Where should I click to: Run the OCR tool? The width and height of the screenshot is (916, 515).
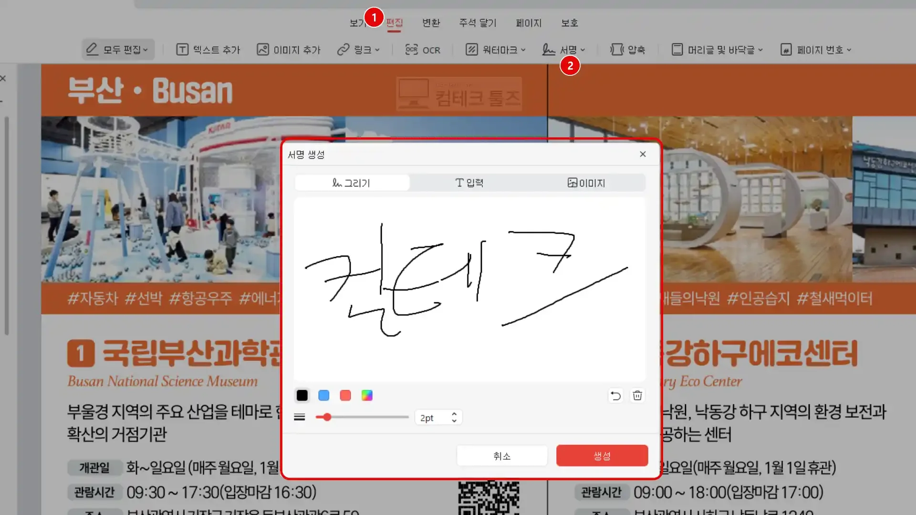[x=423, y=50]
